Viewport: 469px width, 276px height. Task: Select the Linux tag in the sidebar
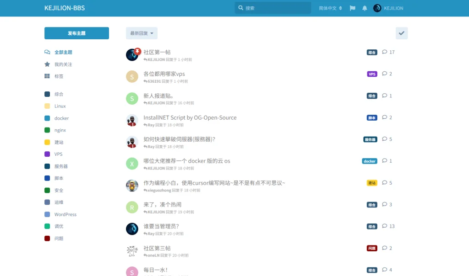point(59,106)
